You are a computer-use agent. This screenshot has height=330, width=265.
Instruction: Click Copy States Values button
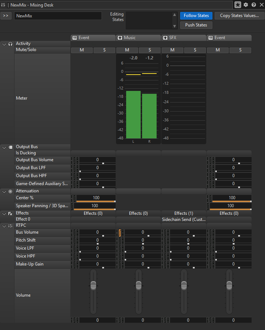point(239,16)
